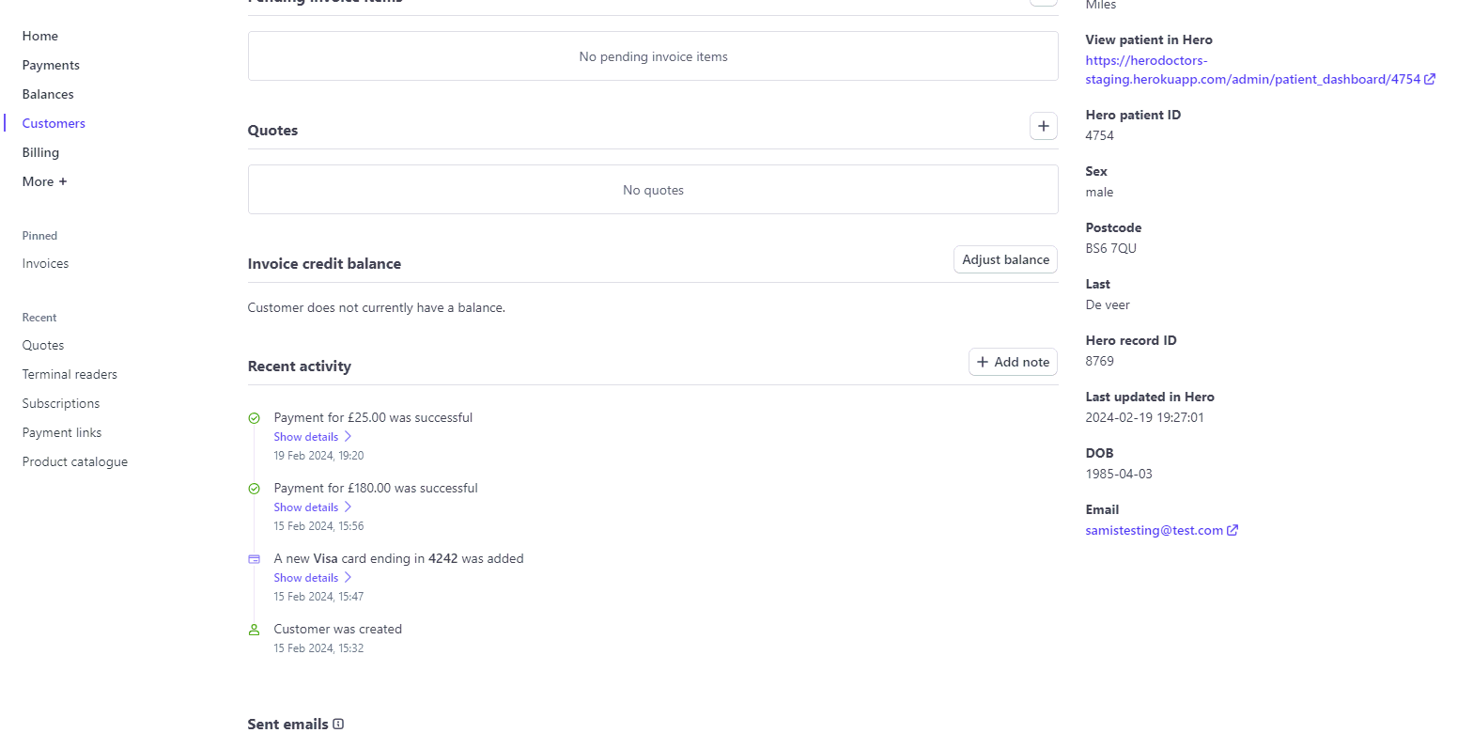Screen dimensions: 1473x733
Task: Click the Add note button
Action: 1013,362
